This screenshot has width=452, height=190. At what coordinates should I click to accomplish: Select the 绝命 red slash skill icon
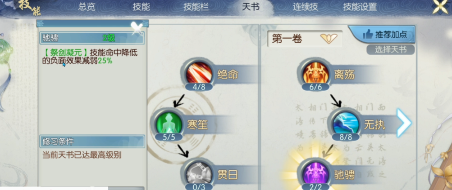pyautogui.click(x=199, y=73)
